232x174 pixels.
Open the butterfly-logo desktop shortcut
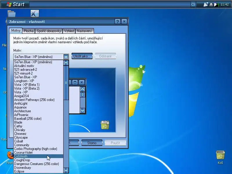tap(35, 13)
